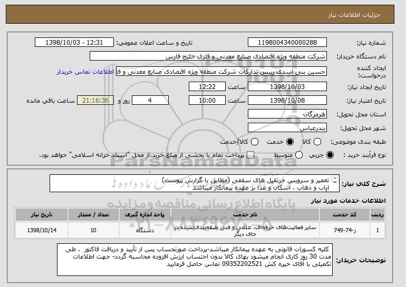Viewport: 406px width, 287px height.
Task: Click the جزئیات اطلاعات نیاز header title
Action: (x=354, y=15)
